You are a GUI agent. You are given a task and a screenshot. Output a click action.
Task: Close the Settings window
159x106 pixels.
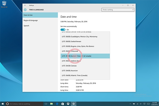(133, 5)
